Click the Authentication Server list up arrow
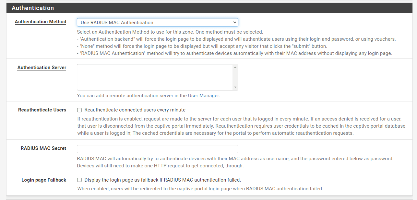417x200 pixels. (235, 67)
